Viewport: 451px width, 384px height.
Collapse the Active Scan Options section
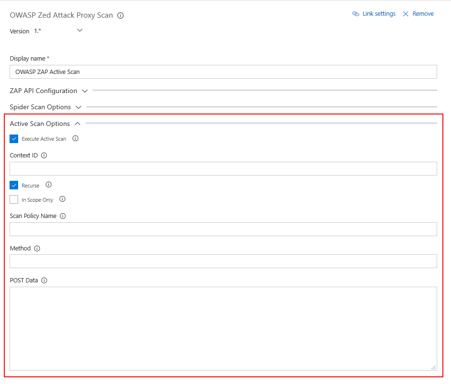(45, 124)
